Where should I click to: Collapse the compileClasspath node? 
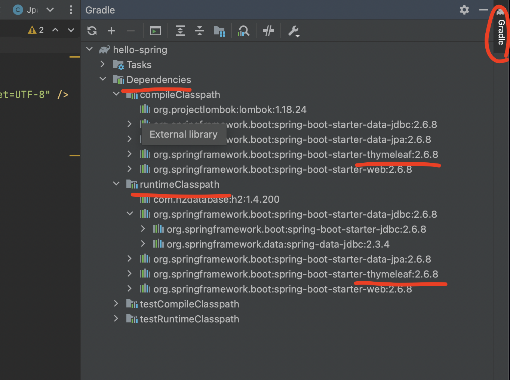click(116, 94)
